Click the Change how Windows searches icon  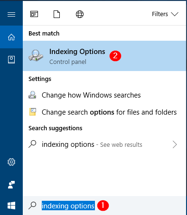pyautogui.click(x=32, y=95)
